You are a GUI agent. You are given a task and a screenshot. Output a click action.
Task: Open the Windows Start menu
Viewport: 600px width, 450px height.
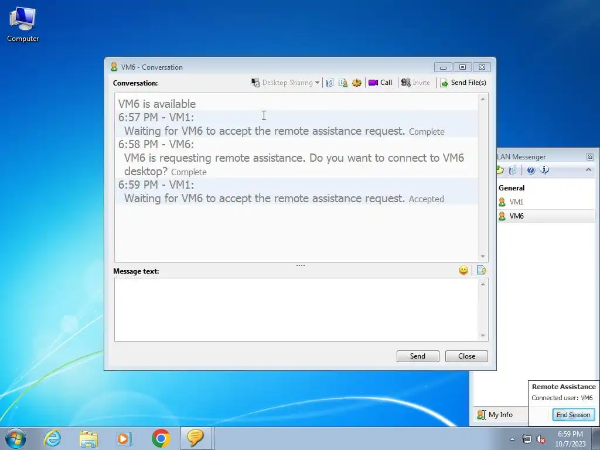[x=16, y=438]
